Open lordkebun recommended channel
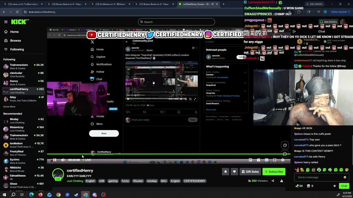353x198 pixels. click(x=23, y=145)
